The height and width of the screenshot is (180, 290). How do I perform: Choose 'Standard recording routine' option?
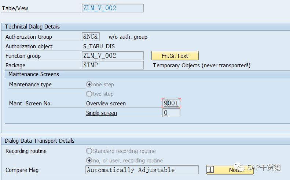(x=89, y=151)
